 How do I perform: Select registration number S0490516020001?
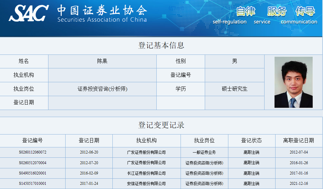tap(33, 173)
